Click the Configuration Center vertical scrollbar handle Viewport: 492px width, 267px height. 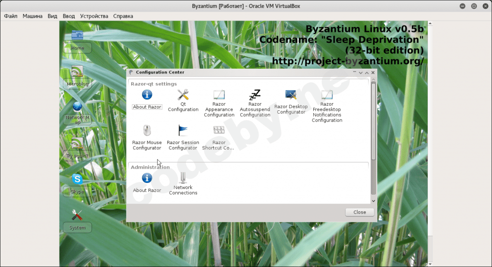(373, 121)
